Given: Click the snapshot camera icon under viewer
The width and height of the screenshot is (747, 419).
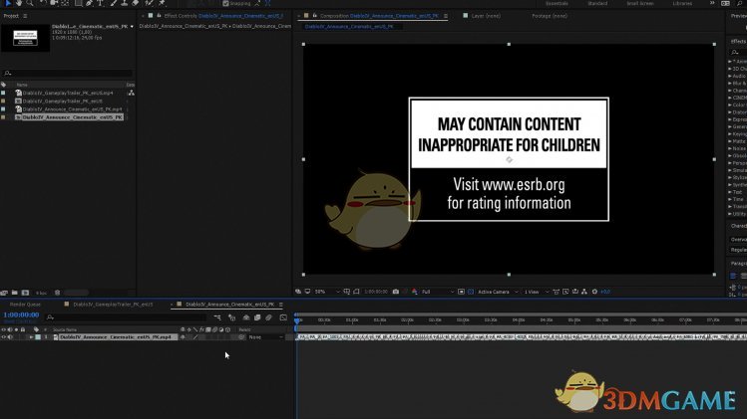Looking at the screenshot, I should click(x=395, y=292).
